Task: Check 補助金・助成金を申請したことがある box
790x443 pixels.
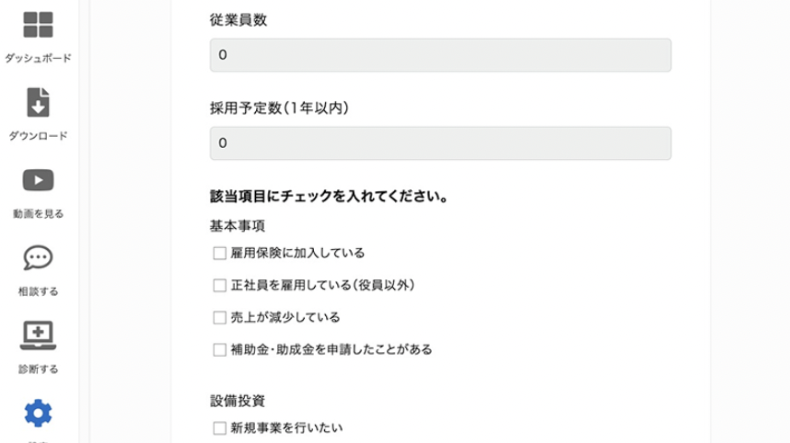Action: tap(219, 349)
